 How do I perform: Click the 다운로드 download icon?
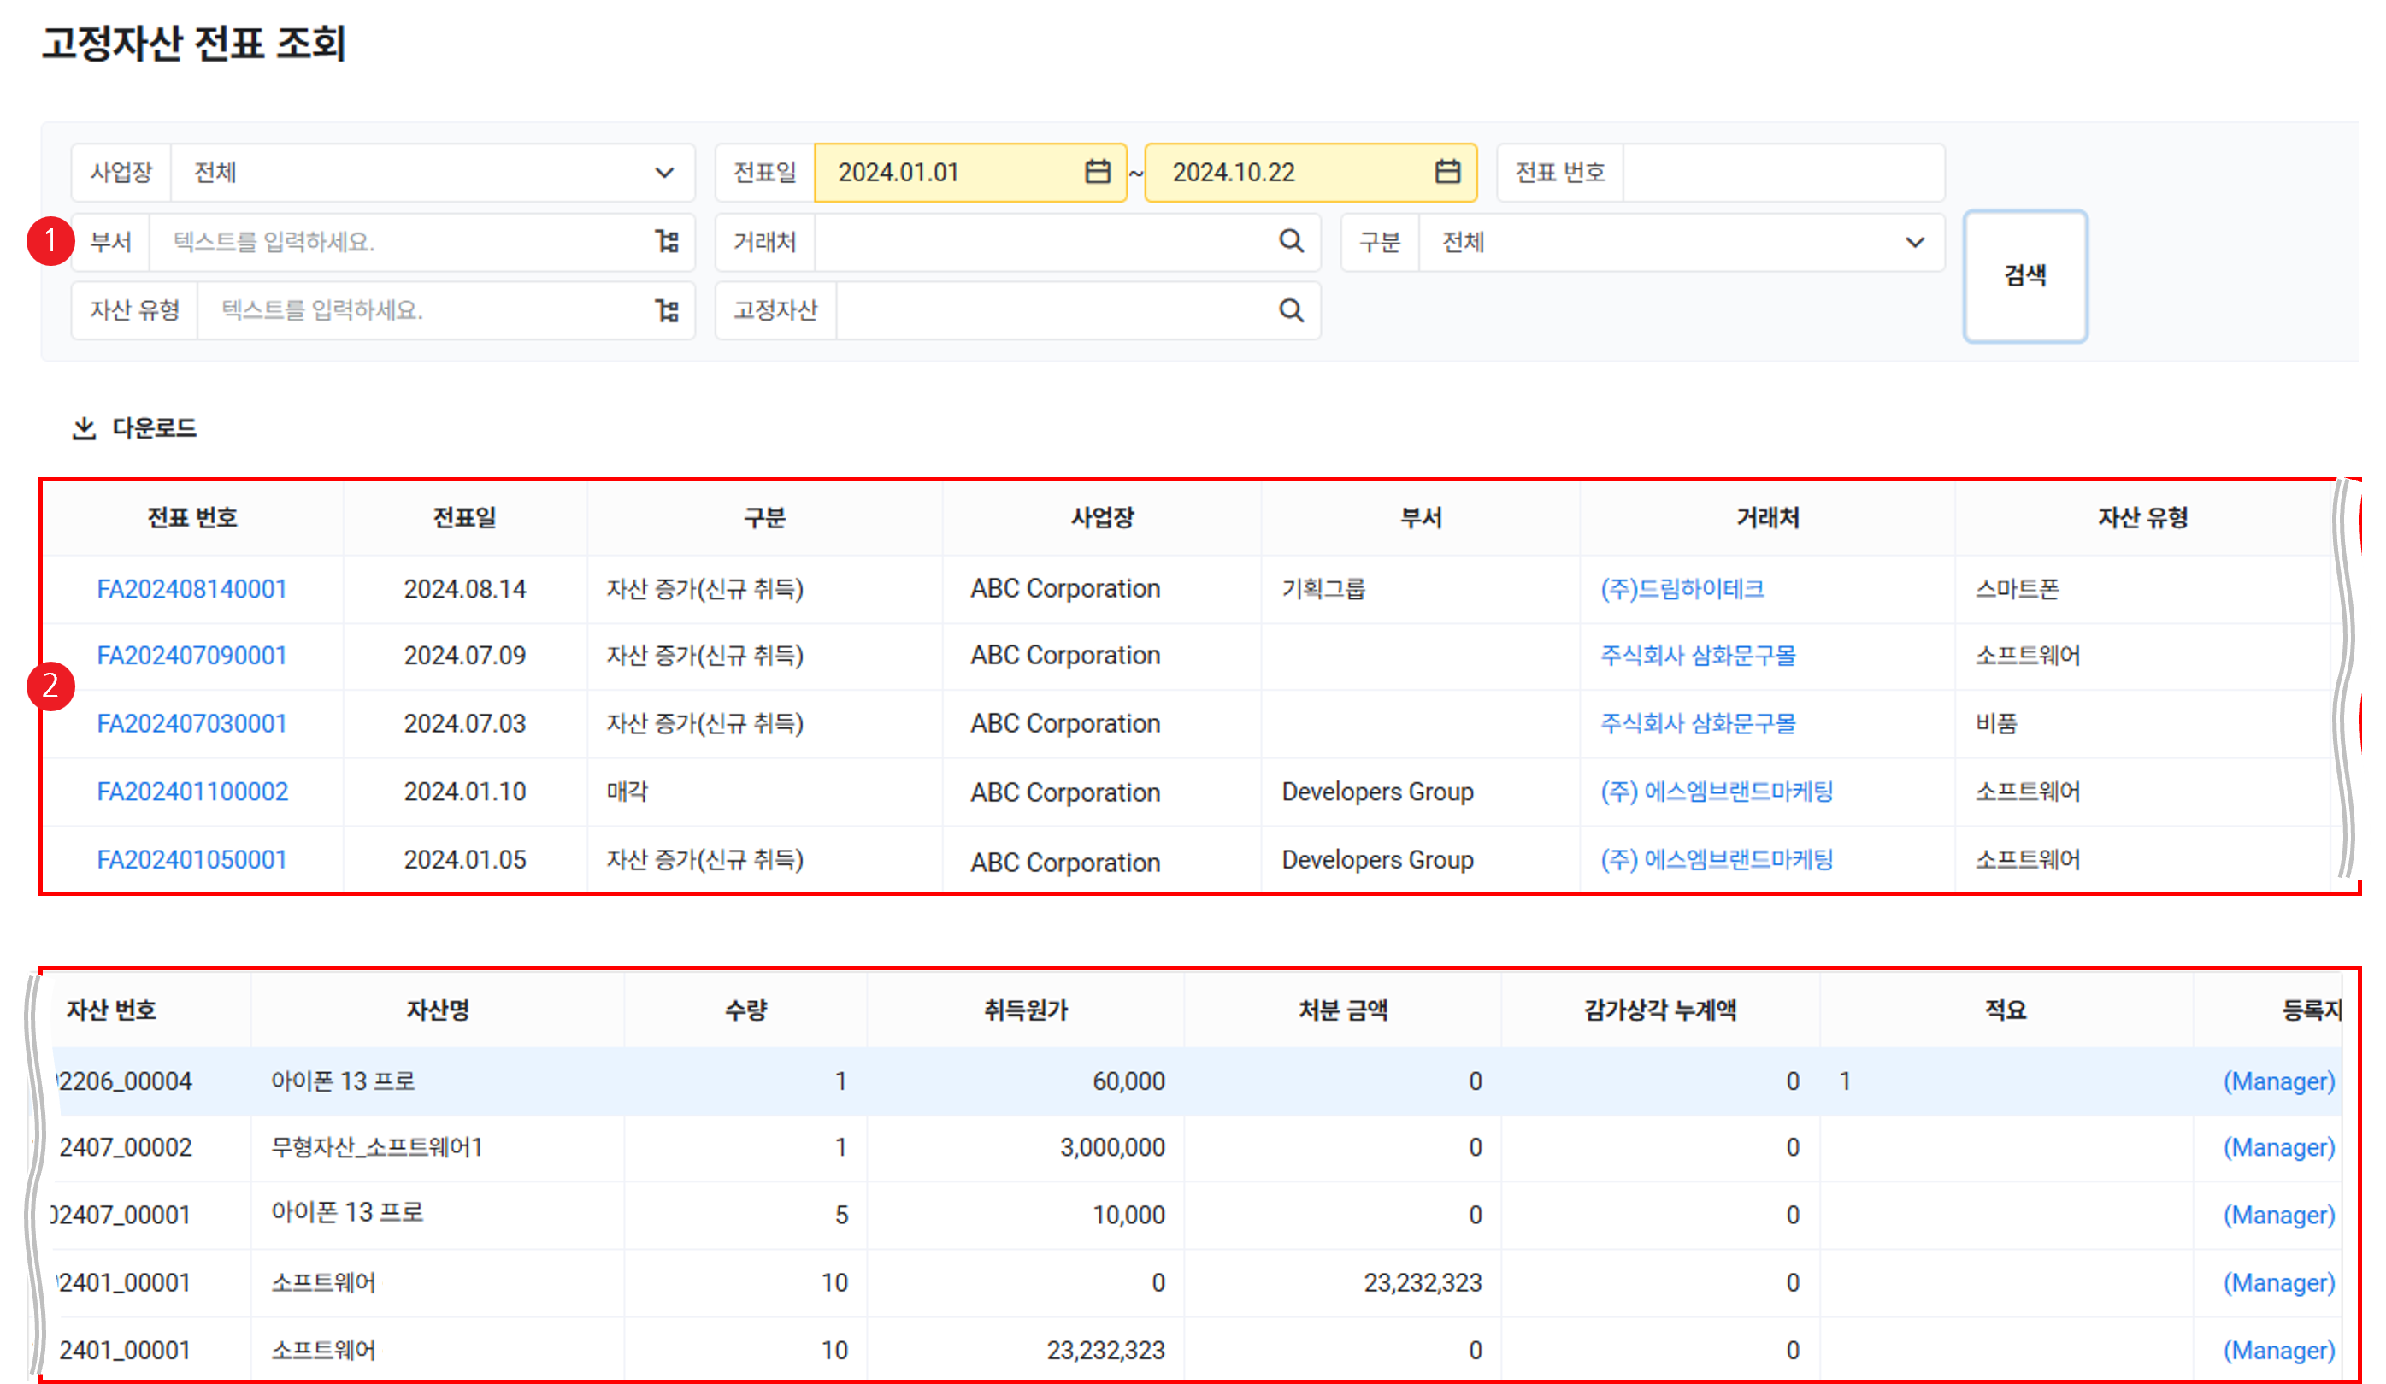[85, 428]
